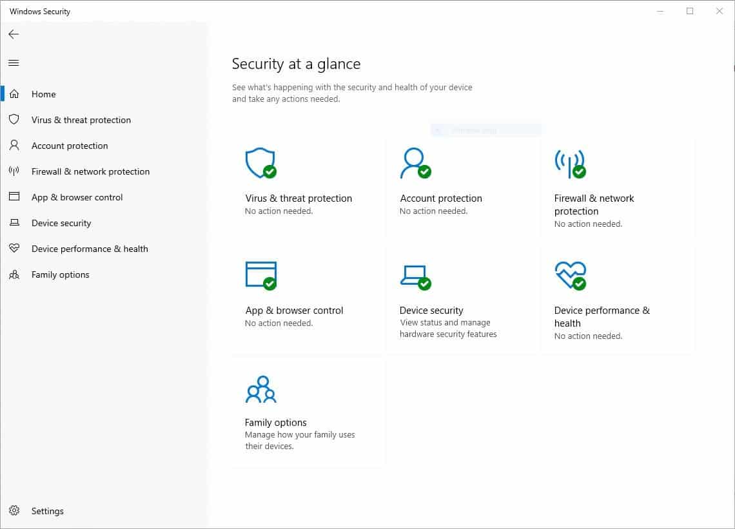
Task: Navigate back using the arrow button
Action: 14,34
